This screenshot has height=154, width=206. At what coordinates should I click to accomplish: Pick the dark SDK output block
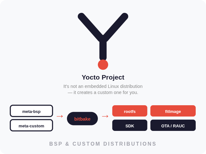click(x=130, y=125)
